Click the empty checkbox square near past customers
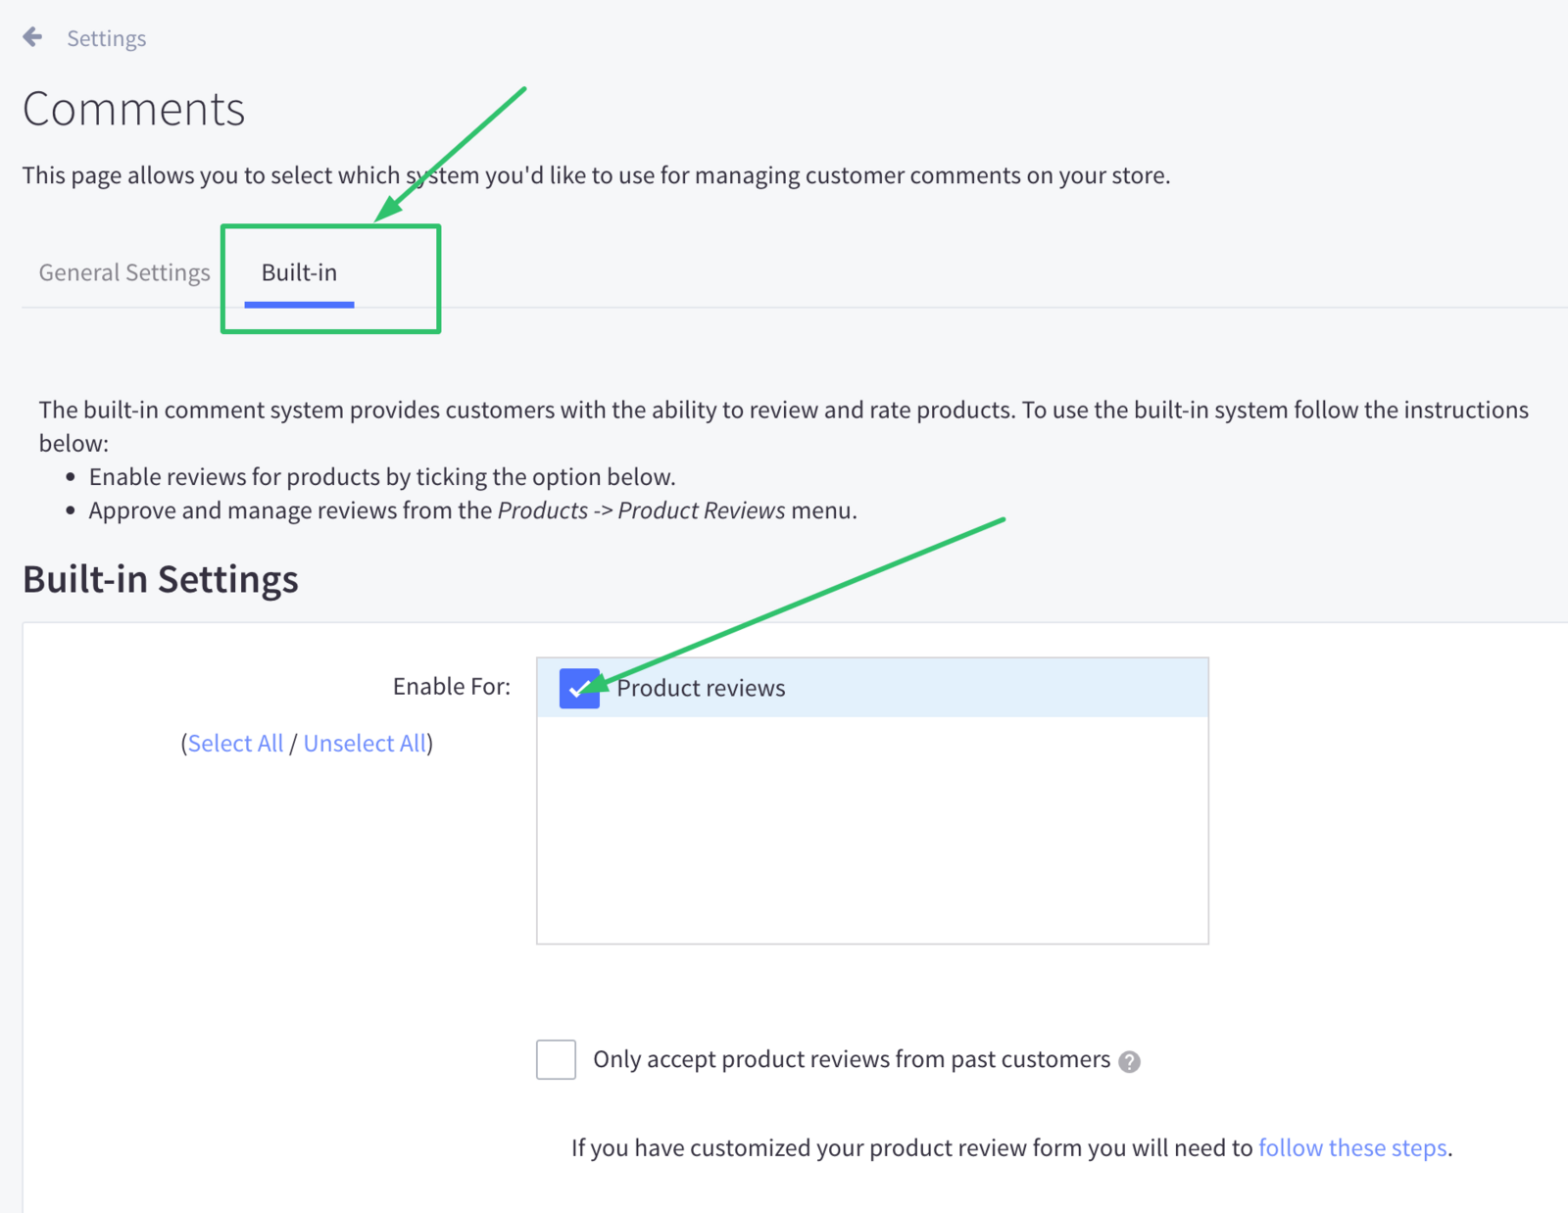Screen dimensions: 1568x1213 click(x=555, y=1059)
